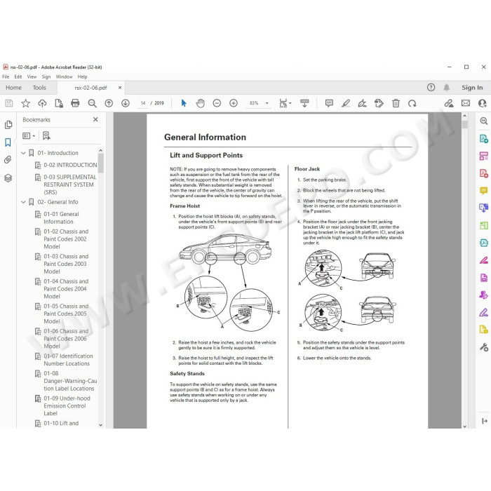Add the file to starred items

coord(26,103)
